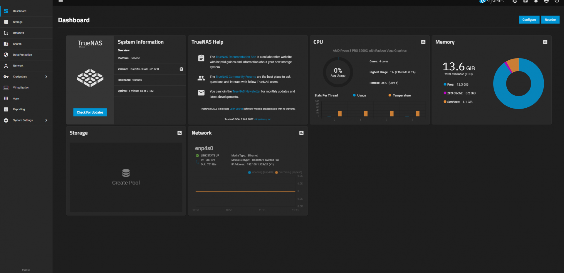The image size is (564, 273).
Task: Expand the System Settings submenu chevron
Action: 46,120
